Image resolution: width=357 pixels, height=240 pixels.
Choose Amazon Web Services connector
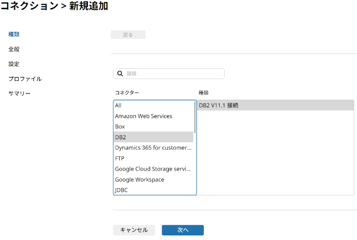(153, 116)
